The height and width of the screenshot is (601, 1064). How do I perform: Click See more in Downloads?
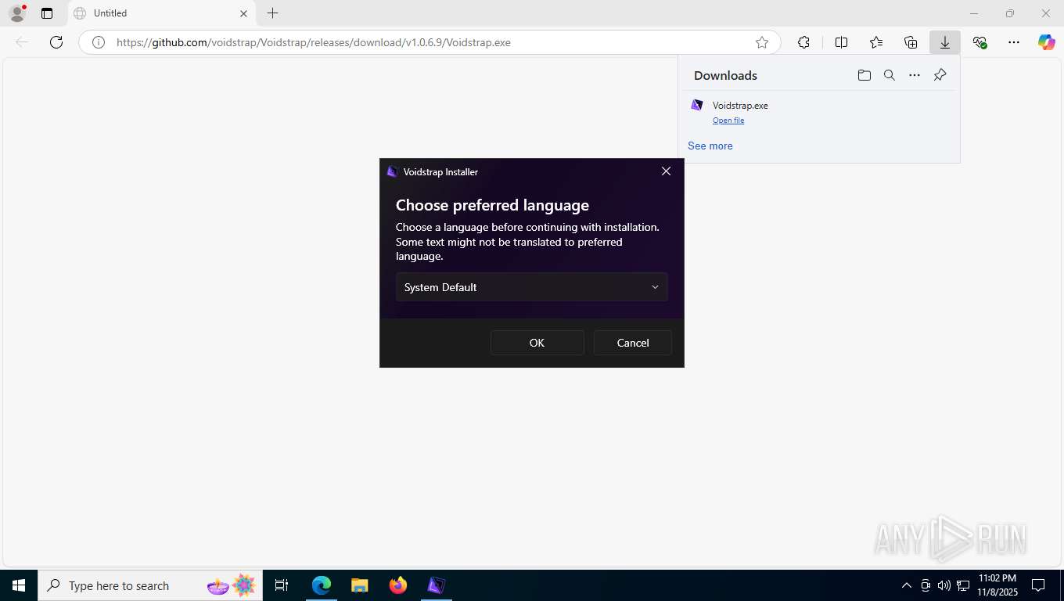point(710,146)
